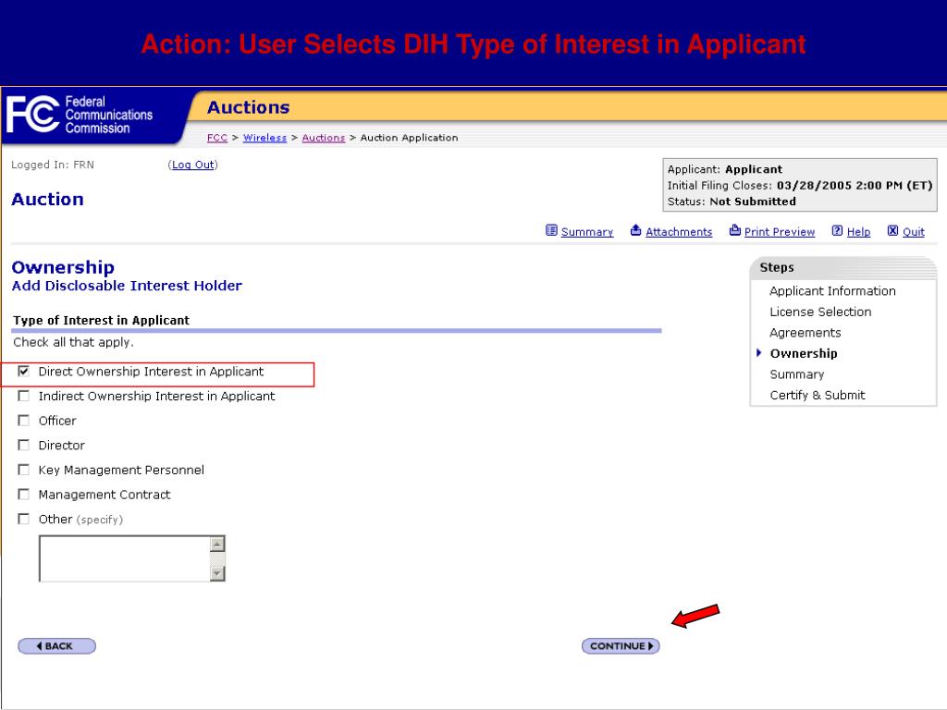The width and height of the screenshot is (947, 710).
Task: Follow the FCC breadcrumb link
Action: [216, 138]
